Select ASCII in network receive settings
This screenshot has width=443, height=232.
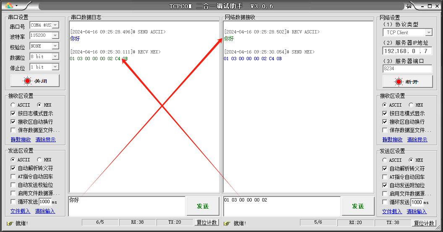coord(385,105)
